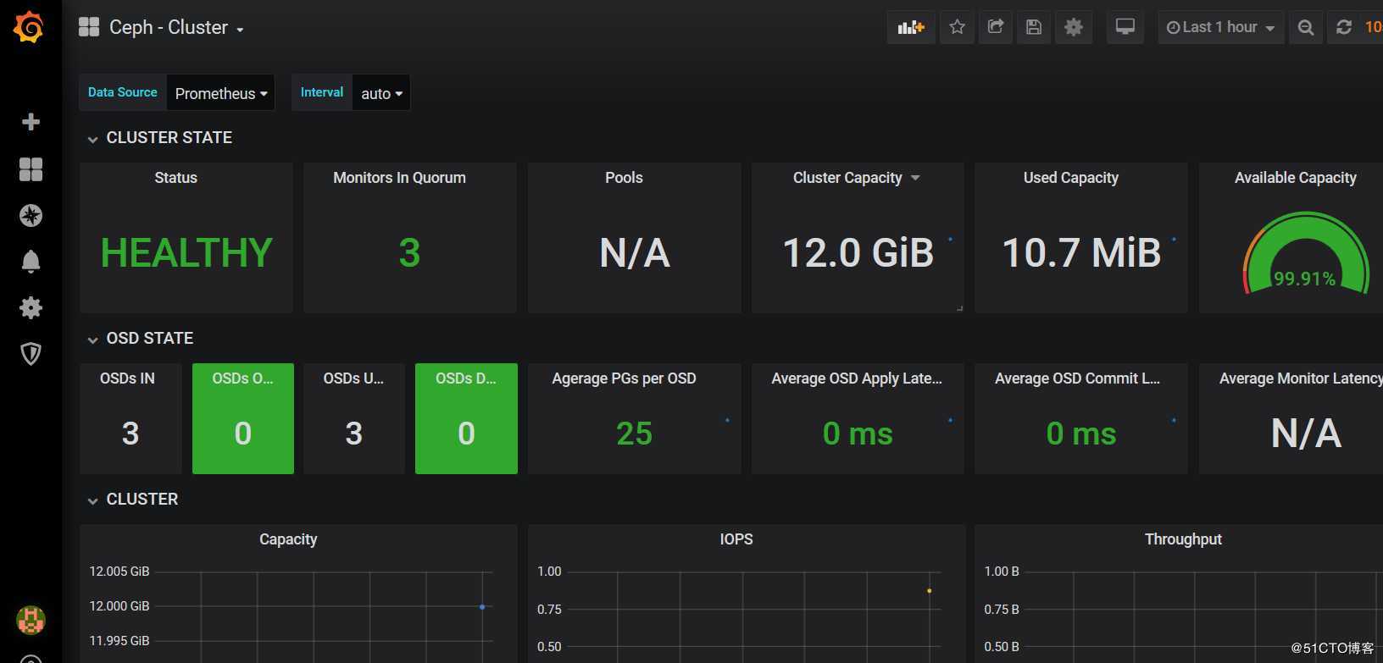Click the 12.005 GiB axis label in Capacity
Screen dimensions: 1383x663
pyautogui.click(x=119, y=572)
